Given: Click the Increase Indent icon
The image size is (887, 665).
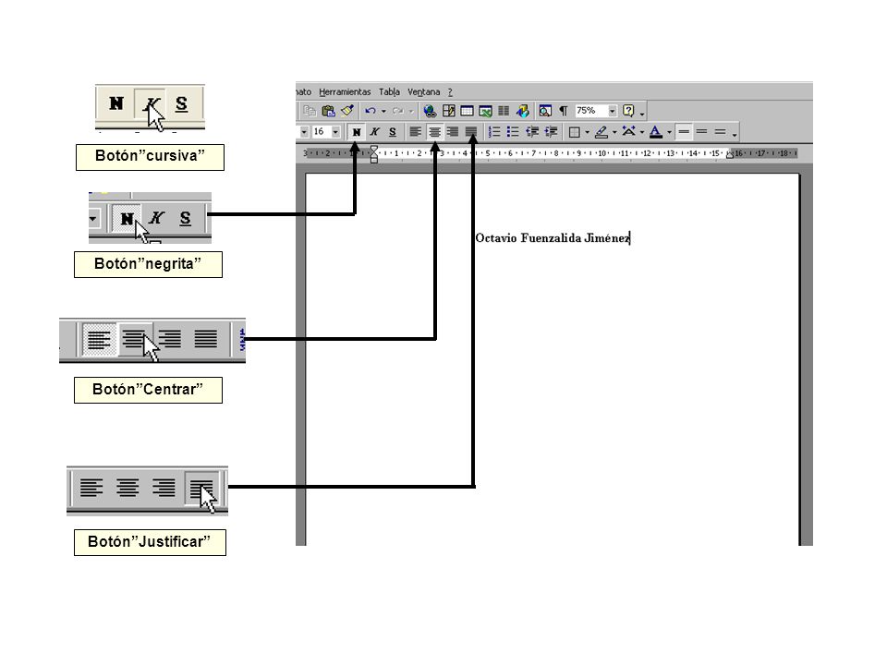Looking at the screenshot, I should point(551,132).
